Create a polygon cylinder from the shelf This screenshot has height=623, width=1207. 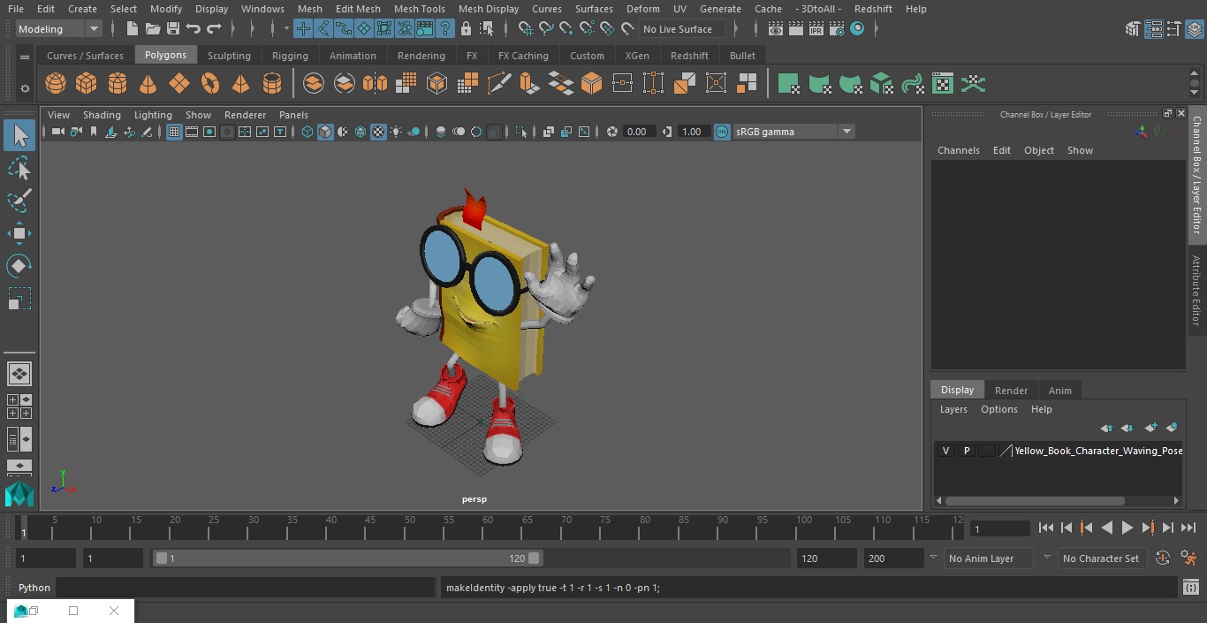(x=118, y=84)
